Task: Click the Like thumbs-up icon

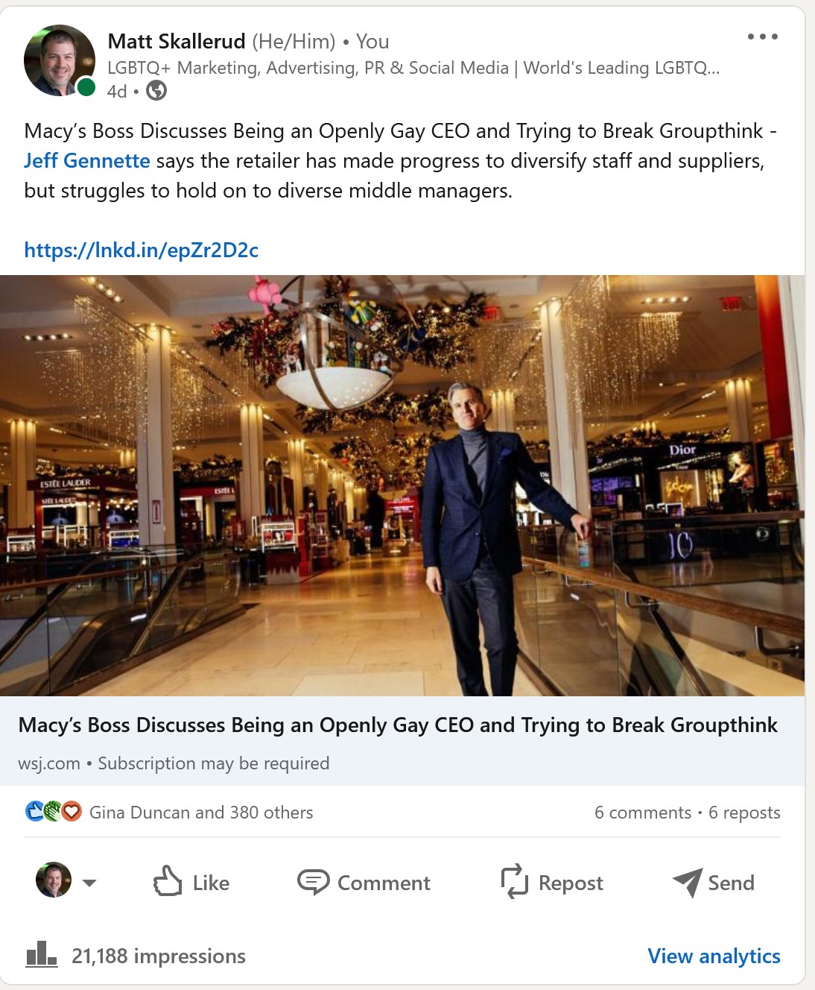Action: pos(168,881)
